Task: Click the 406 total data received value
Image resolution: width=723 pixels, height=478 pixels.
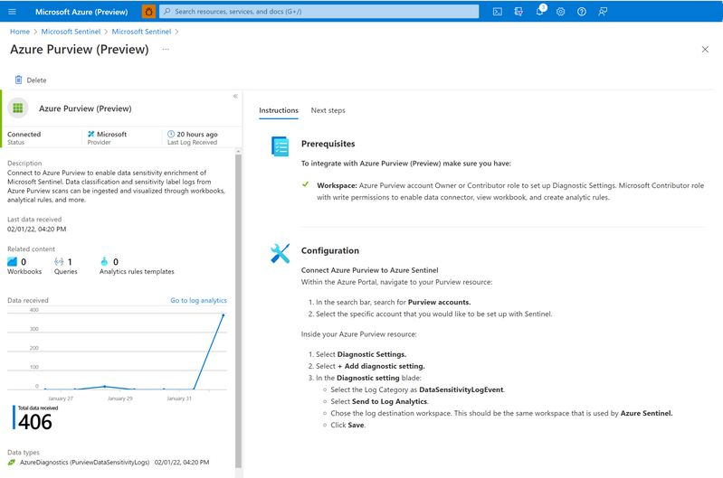Action: (35, 422)
